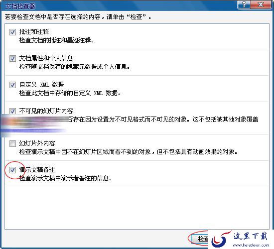
Task: Click the 自定义 XML 数据 heading label
Action: tap(41, 85)
